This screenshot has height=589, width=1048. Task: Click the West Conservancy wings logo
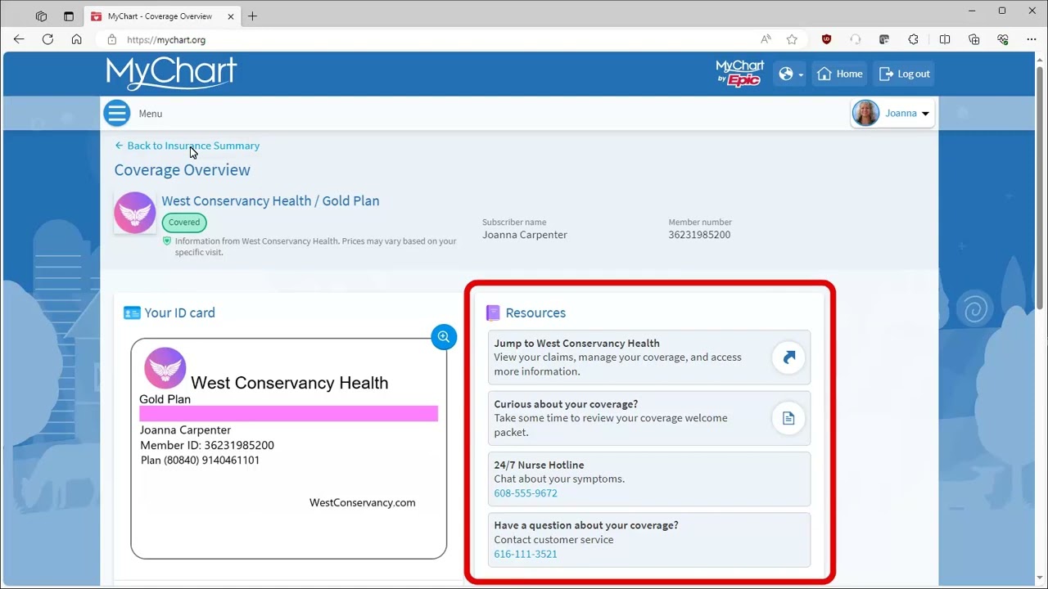(134, 213)
